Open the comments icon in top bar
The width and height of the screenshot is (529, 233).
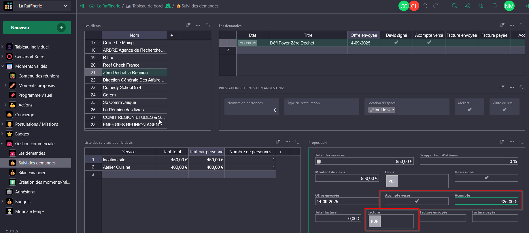point(481,6)
